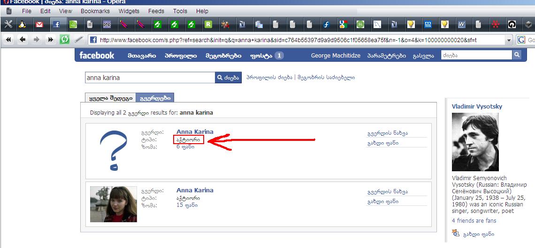Screen dimensions: 535x248
Task: Click the Wand pen icon beside reload
Action: (x=79, y=40)
